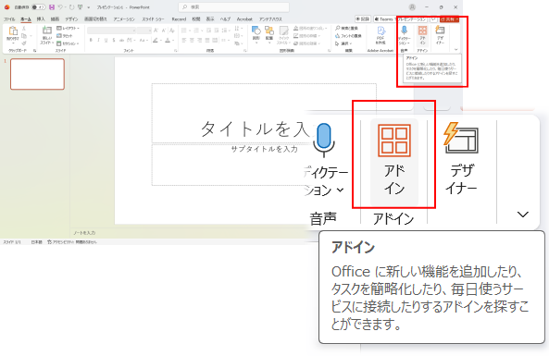Open the セクション (Section) dropdown
549x356 pixels.
coord(68,43)
